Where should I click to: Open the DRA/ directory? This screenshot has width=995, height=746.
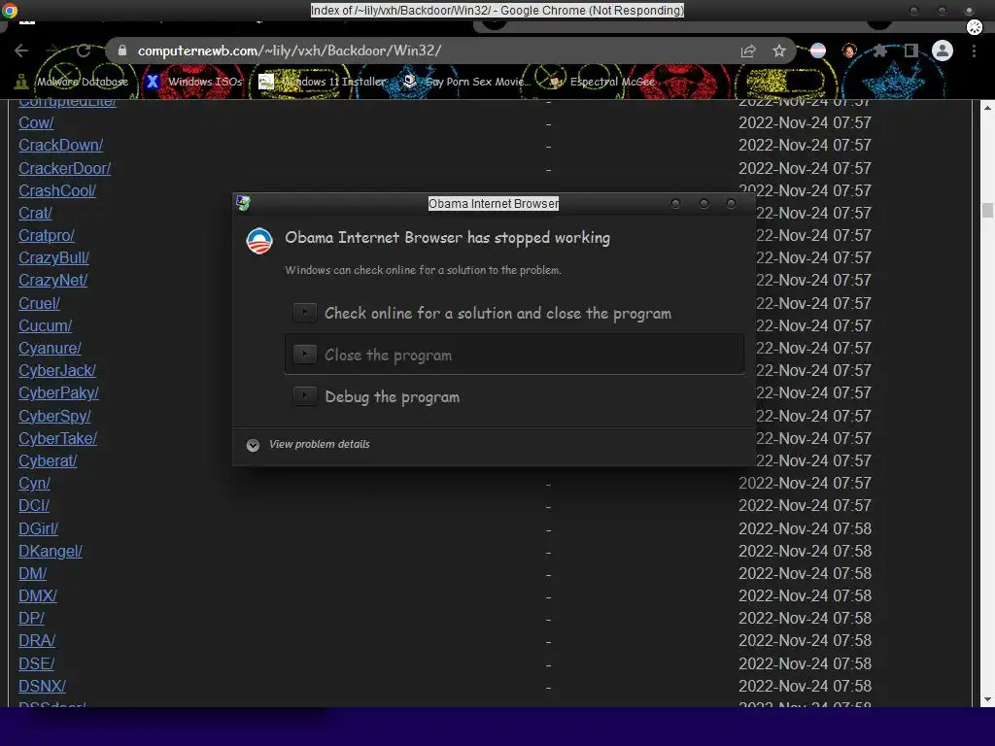[x=37, y=641]
